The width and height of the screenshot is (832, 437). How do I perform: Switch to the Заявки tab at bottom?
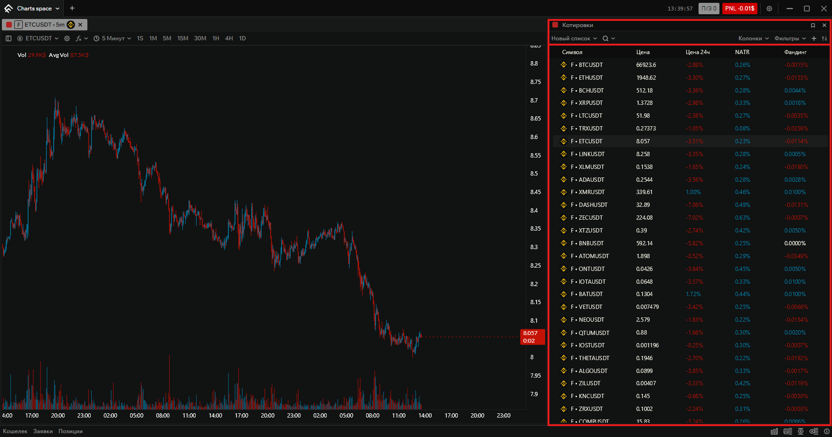coord(43,431)
